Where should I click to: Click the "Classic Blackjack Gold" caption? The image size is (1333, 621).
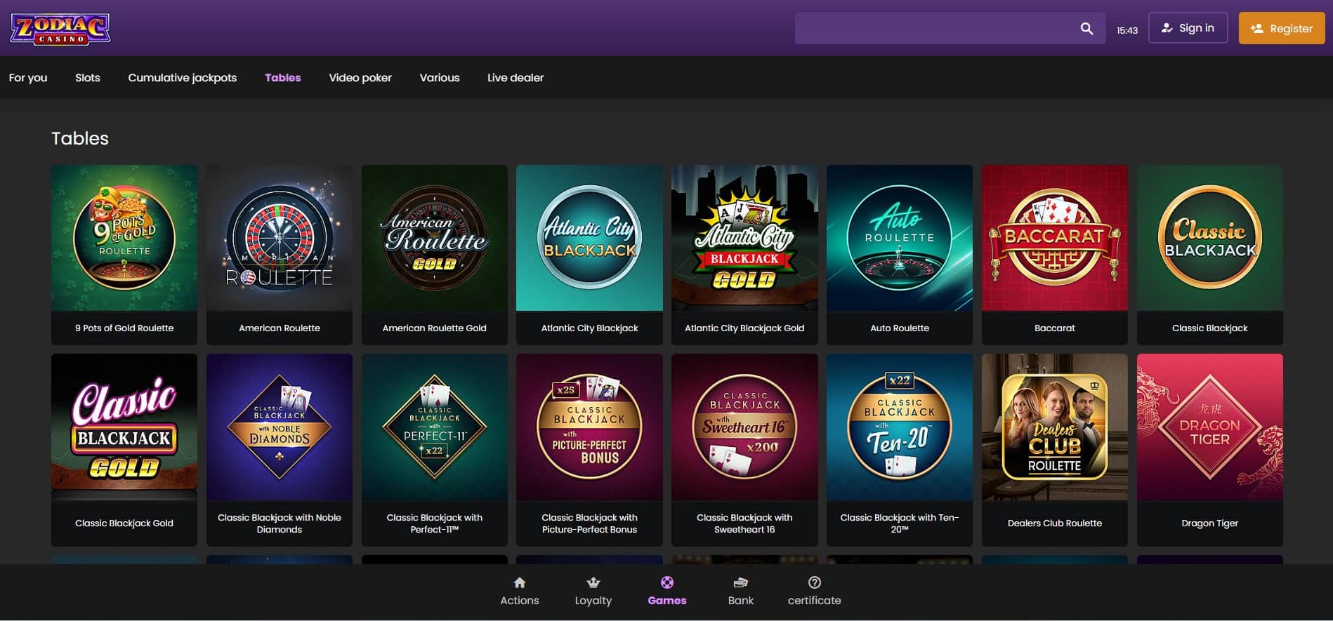pyautogui.click(x=124, y=523)
